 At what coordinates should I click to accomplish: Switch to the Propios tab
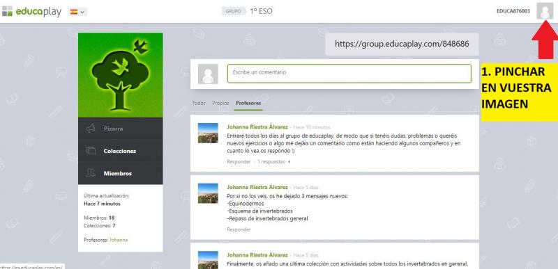click(x=220, y=103)
